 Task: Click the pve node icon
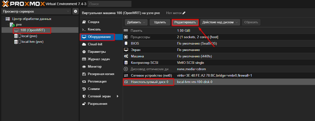12,24
